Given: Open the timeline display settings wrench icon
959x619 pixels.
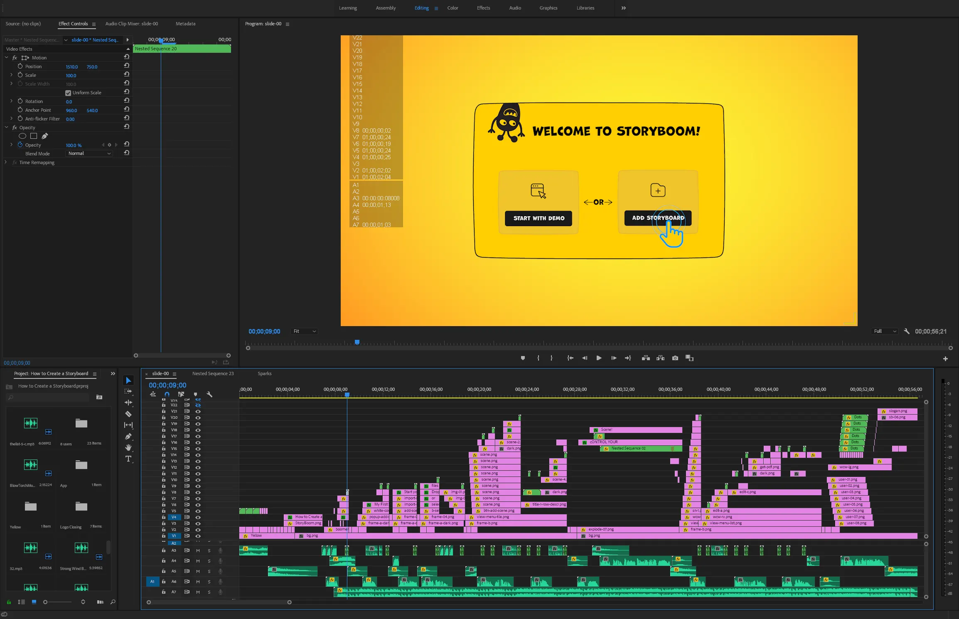Looking at the screenshot, I should click(x=210, y=394).
